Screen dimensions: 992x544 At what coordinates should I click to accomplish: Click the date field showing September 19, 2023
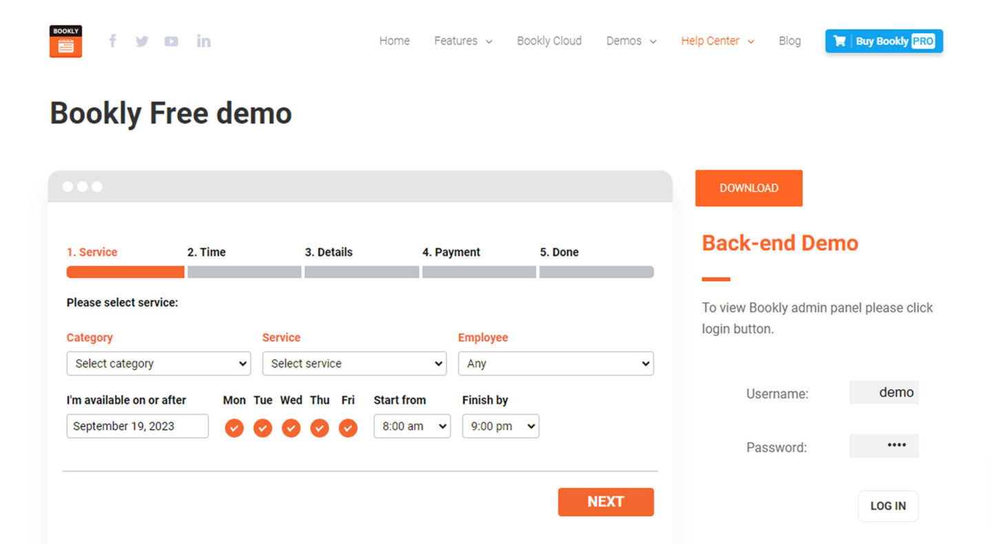pyautogui.click(x=137, y=426)
